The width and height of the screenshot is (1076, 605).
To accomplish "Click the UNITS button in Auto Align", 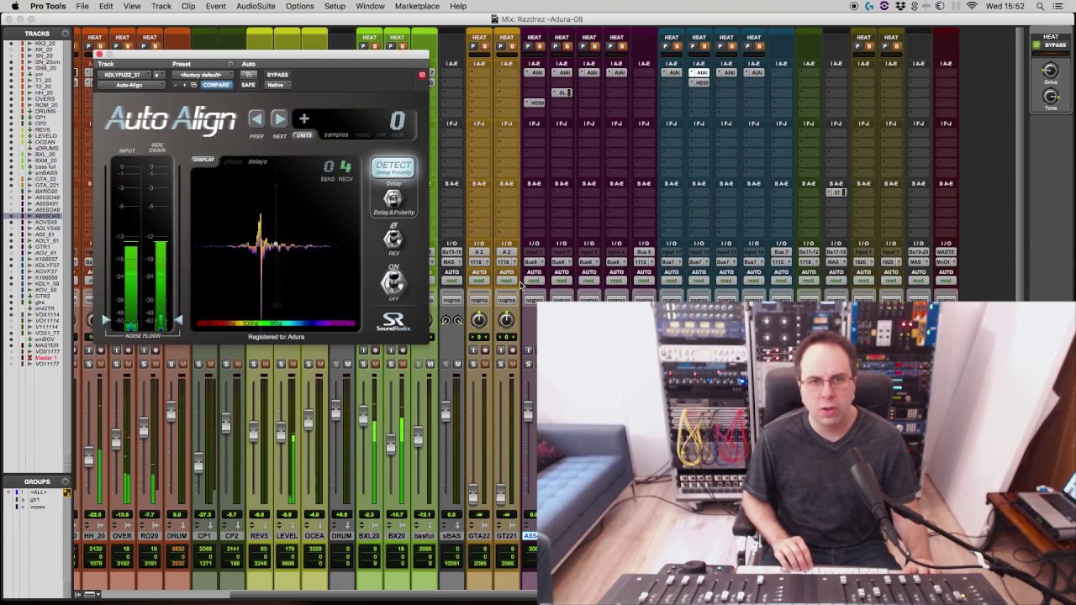I will tap(303, 135).
